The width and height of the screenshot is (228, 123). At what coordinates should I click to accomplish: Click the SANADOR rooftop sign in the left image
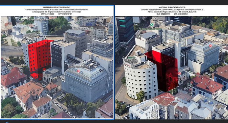(x=57, y=46)
